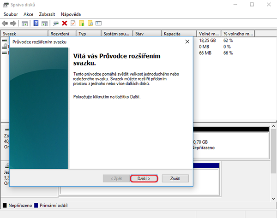Sort by the Volné m... column header

click(209, 34)
